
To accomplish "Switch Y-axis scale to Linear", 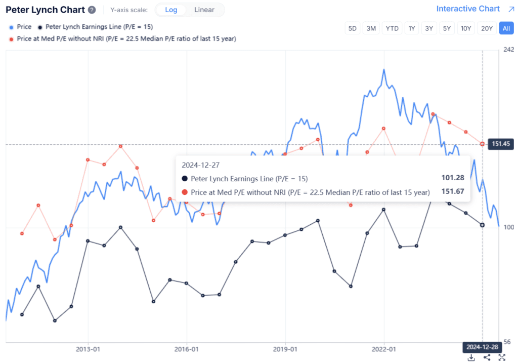I will pos(204,9).
